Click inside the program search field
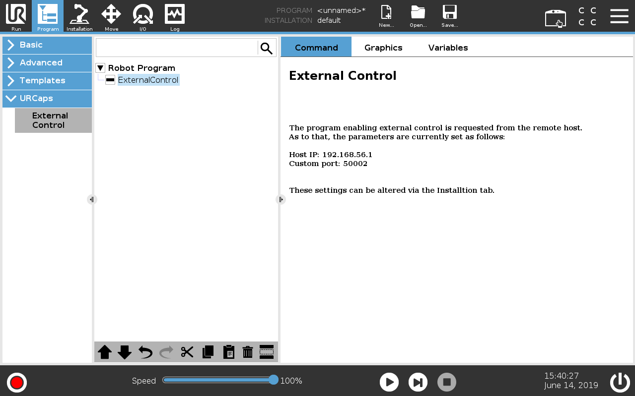This screenshot has width=635, height=396. click(x=176, y=47)
